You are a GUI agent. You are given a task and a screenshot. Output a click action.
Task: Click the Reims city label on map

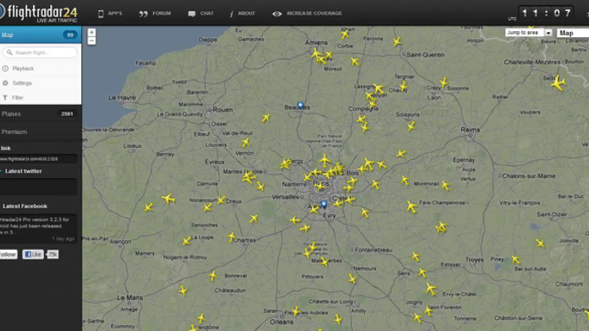[x=470, y=130]
